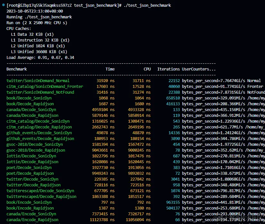The width and height of the screenshot is (265, 224).
Task: Click canada/Encode_SonicDyn benchmark name
Action: coord(31,214)
